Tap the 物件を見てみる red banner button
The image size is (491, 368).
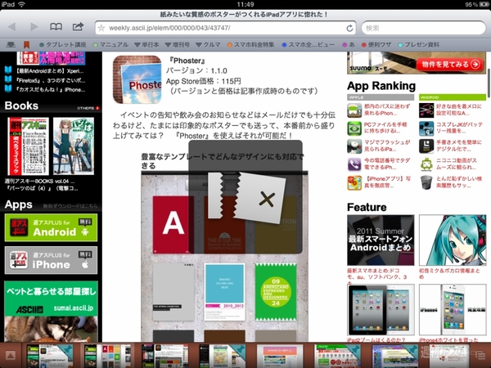tap(449, 65)
